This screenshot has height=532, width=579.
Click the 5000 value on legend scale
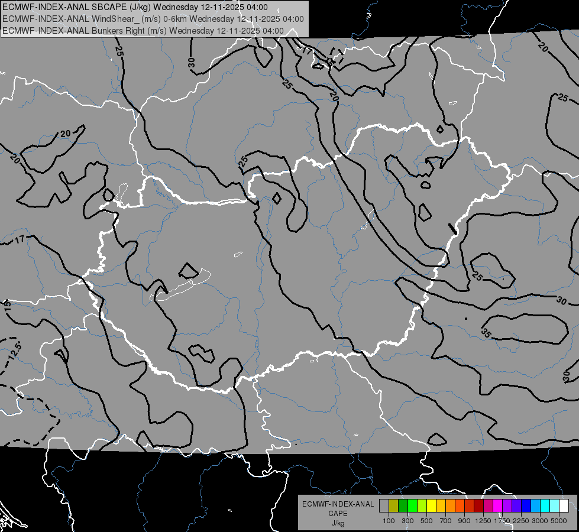tap(559, 521)
